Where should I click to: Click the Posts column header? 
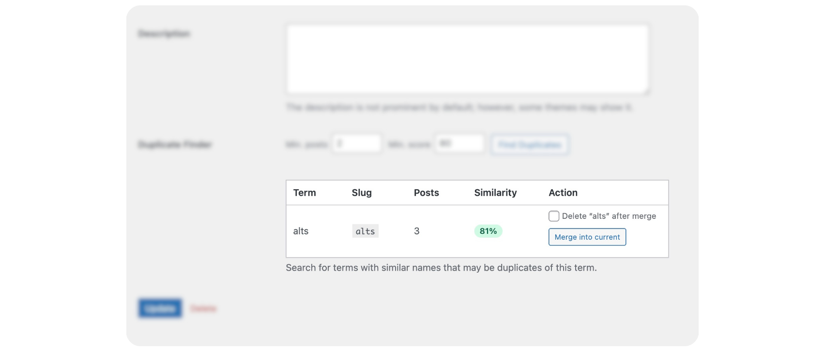(x=426, y=193)
